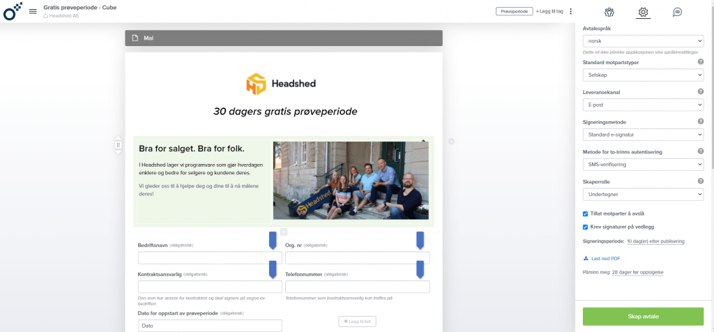Screen dimensions: 714x332
Task: Click the Last ned PDF link
Action: (x=605, y=259)
